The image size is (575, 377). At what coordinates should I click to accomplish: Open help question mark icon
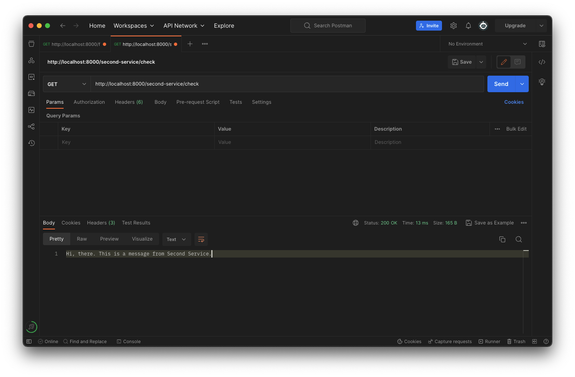coord(546,341)
